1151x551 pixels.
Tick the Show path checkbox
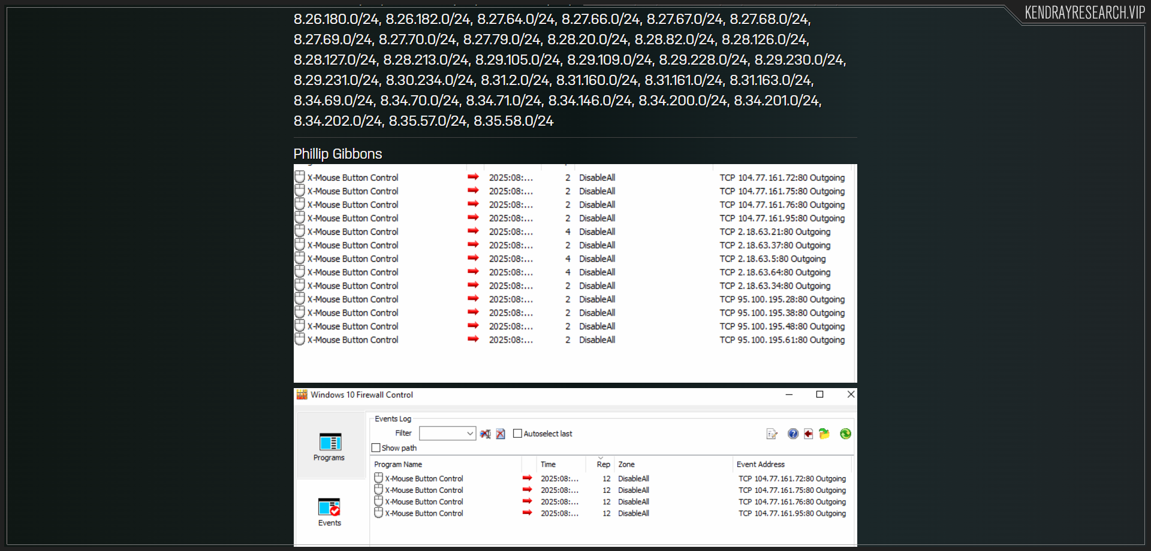coord(376,448)
